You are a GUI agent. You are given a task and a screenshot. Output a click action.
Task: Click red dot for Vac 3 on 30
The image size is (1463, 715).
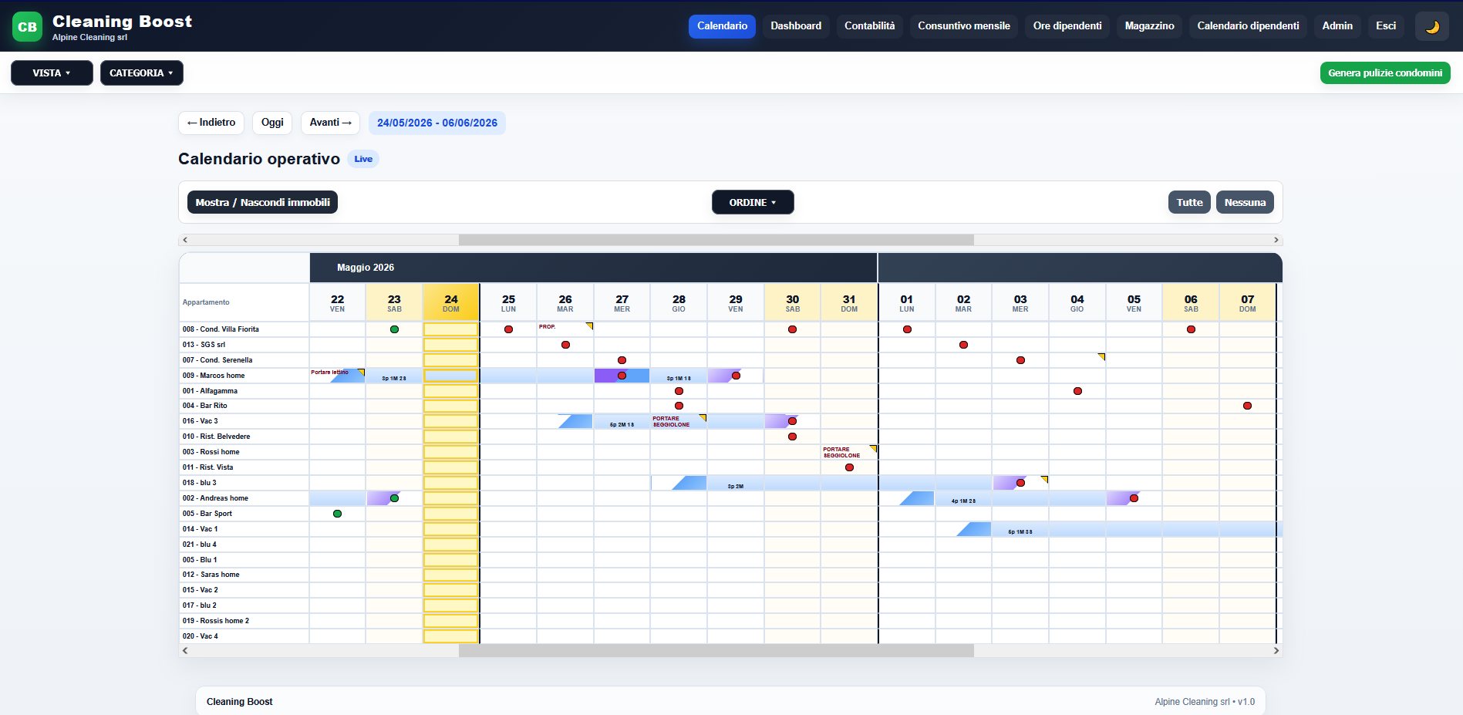[792, 421]
